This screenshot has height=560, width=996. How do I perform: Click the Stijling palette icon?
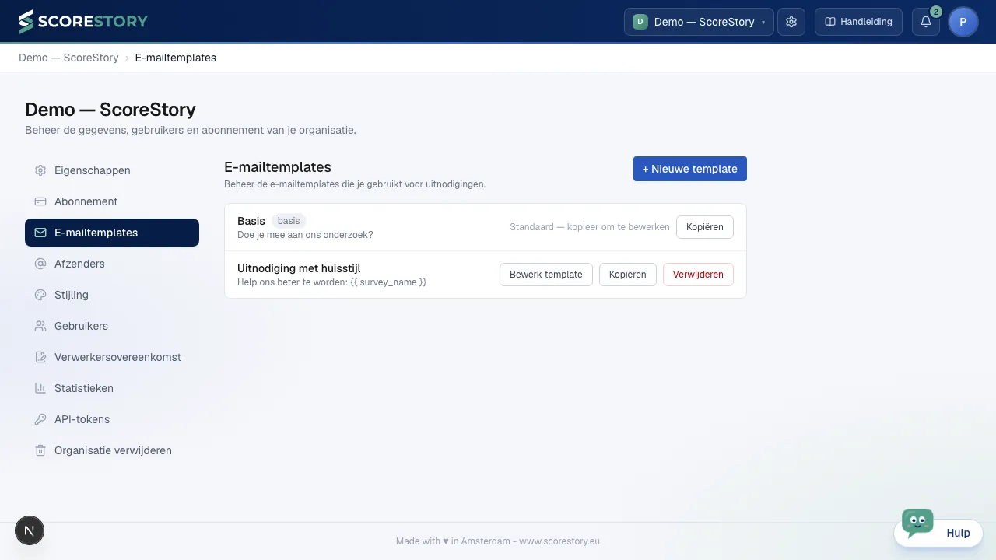pos(40,295)
